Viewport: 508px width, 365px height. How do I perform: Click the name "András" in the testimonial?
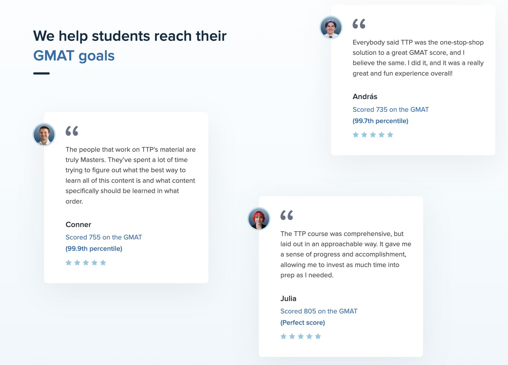[365, 97]
